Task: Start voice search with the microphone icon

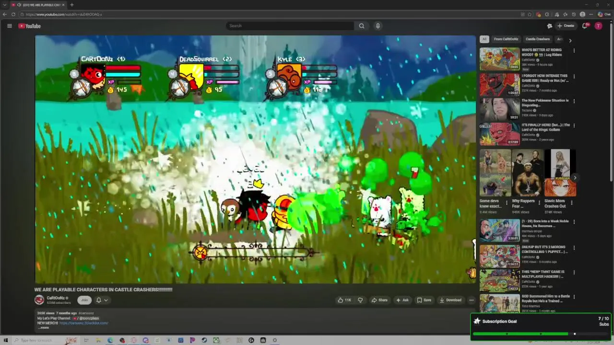Action: 378,26
